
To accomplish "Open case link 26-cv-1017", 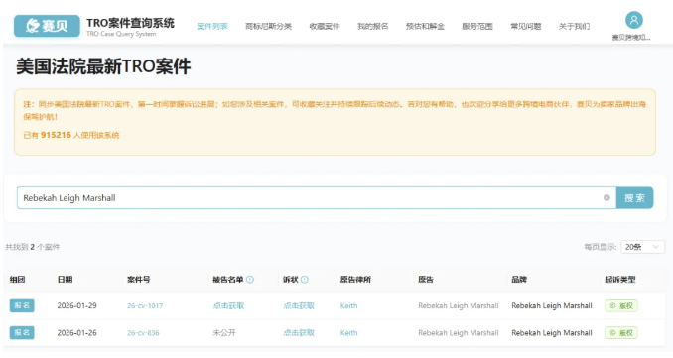I will pos(145,306).
